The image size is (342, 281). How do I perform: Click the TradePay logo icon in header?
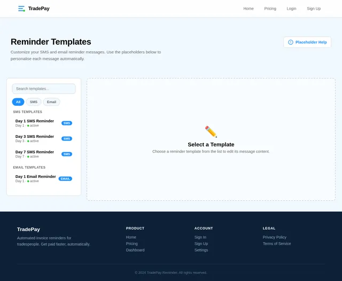[21, 9]
